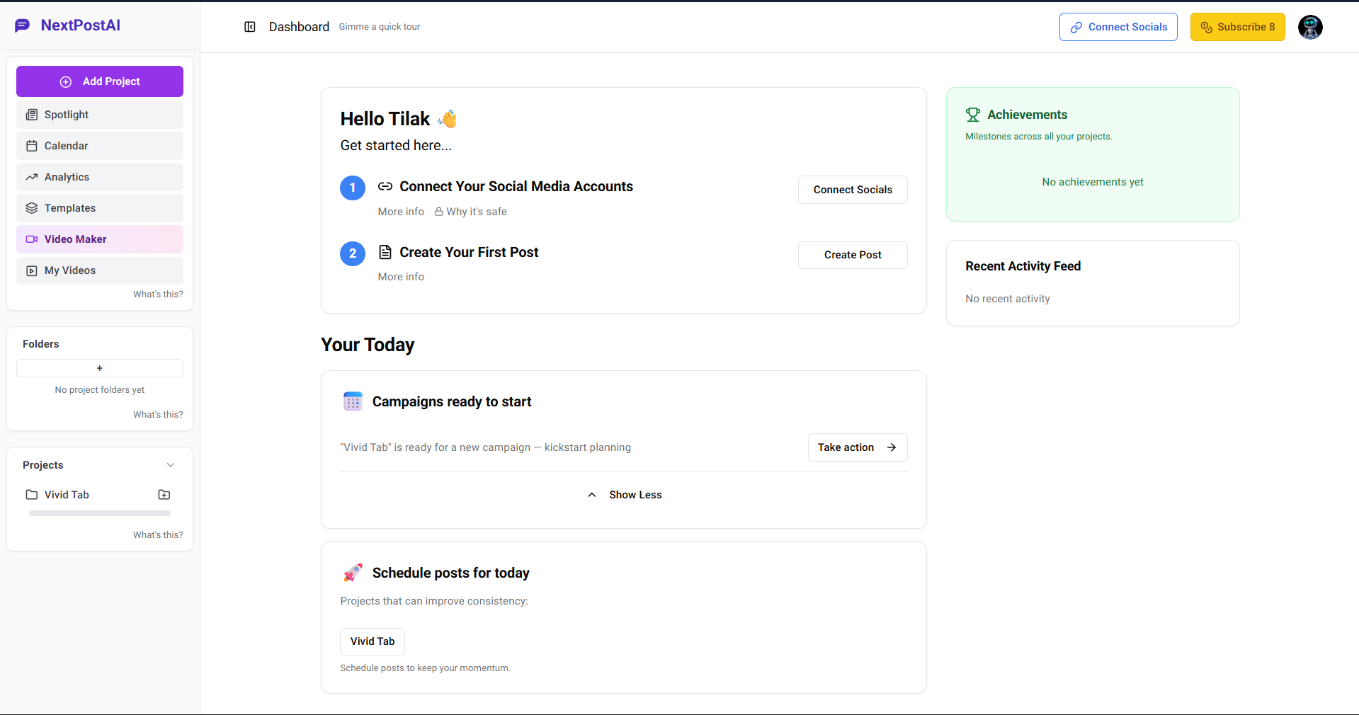
Task: Click the folder-plus icon beside Vivid Tab
Action: point(164,495)
